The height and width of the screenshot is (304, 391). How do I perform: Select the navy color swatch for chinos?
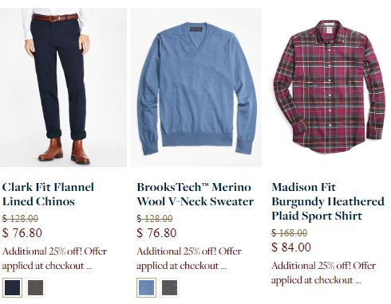13,287
